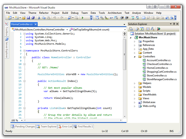Open the class navigation dropdown for HomeController

coord(67,30)
